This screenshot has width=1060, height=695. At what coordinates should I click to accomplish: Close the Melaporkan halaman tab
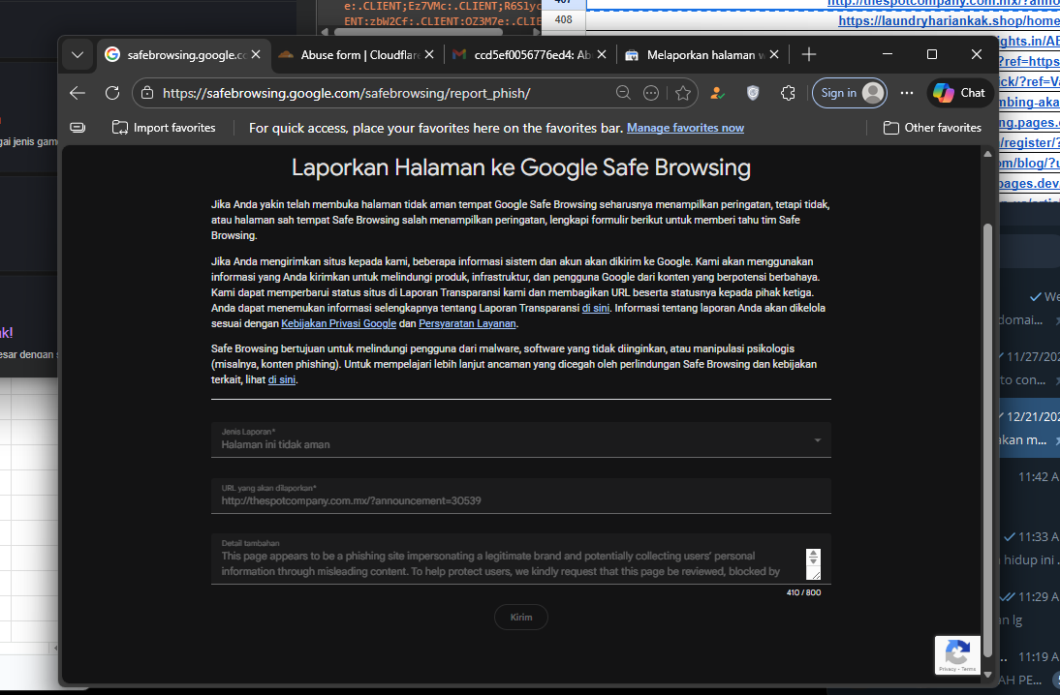[x=774, y=55]
